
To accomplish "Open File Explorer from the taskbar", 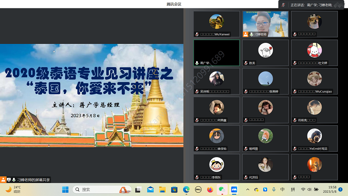I will [x=162, y=189].
